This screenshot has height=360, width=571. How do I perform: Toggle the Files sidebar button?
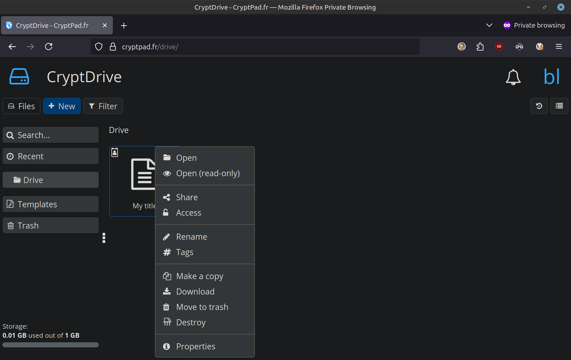point(22,106)
